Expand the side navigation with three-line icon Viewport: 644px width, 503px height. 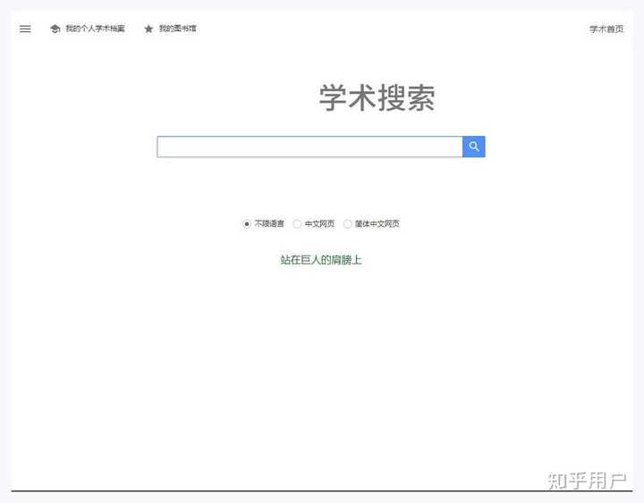(25, 29)
